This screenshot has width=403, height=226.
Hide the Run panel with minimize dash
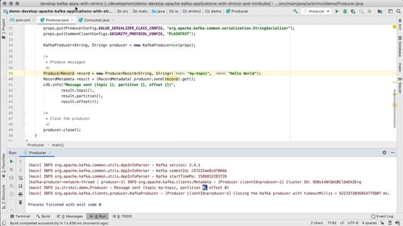pyautogui.click(x=392, y=153)
